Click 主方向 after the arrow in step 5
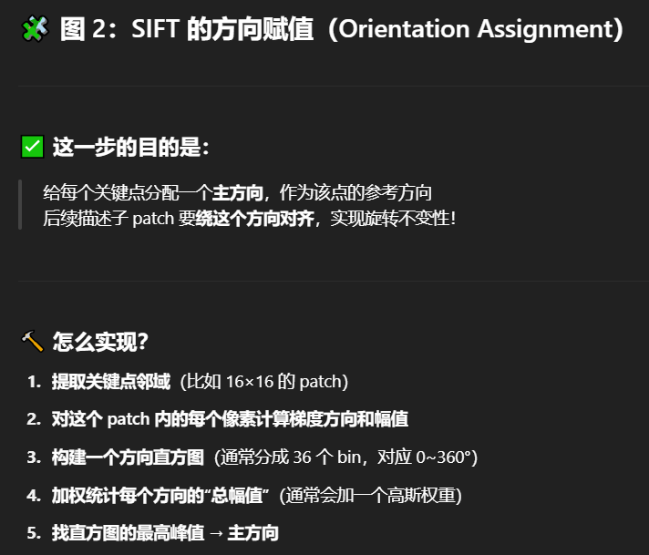Image resolution: width=649 pixels, height=555 pixels. click(252, 533)
